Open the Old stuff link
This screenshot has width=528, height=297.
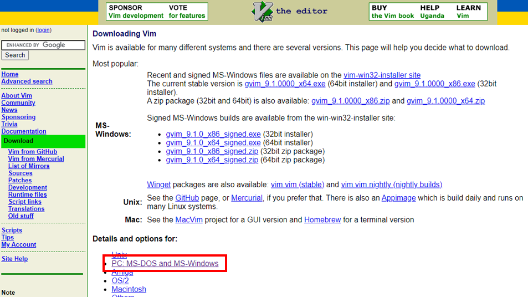pyautogui.click(x=21, y=216)
